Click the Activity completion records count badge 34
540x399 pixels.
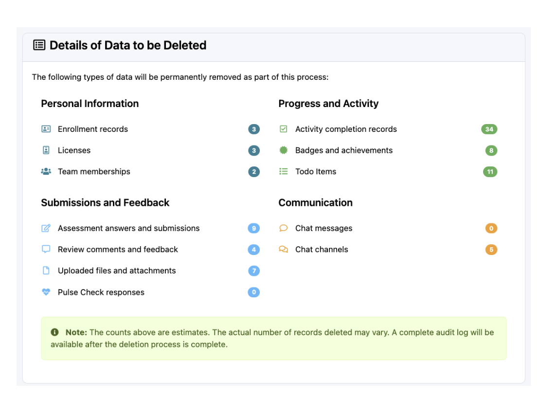[489, 129]
